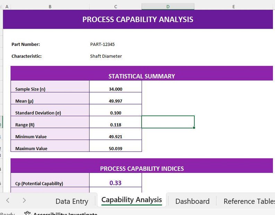This screenshot has width=275, height=215.
Task: Click the Process Capability Indices header band
Action: pyautogui.click(x=142, y=166)
